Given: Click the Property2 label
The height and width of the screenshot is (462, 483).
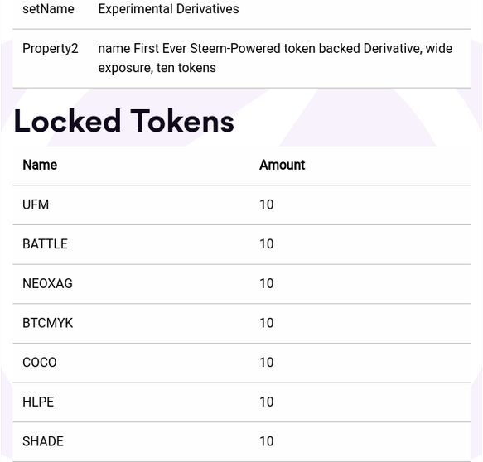Looking at the screenshot, I should pyautogui.click(x=51, y=49).
